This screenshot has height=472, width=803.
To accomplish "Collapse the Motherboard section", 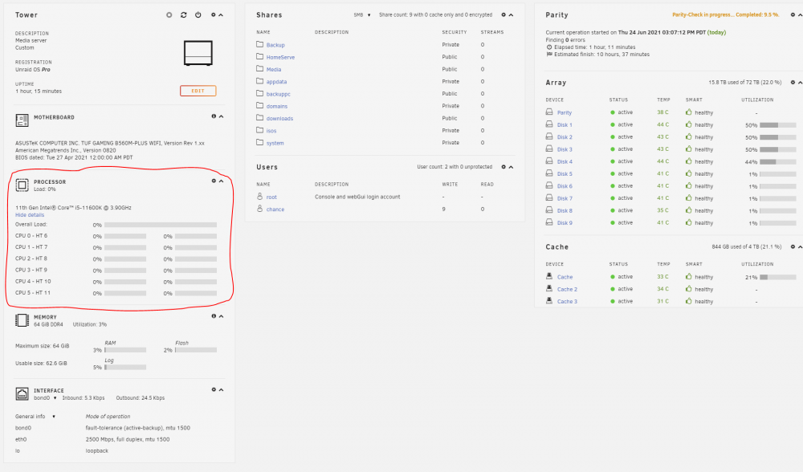I will tap(222, 116).
